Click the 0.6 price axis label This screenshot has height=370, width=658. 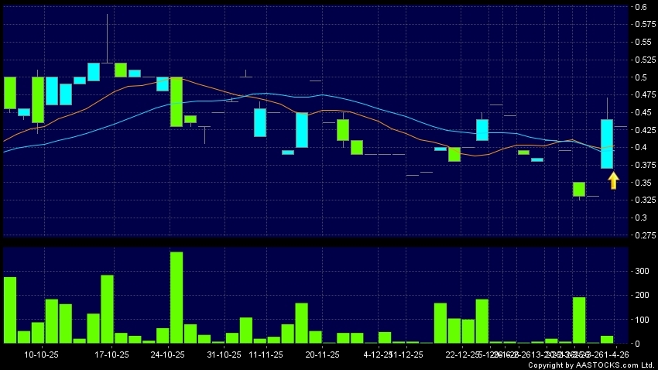tap(642, 7)
